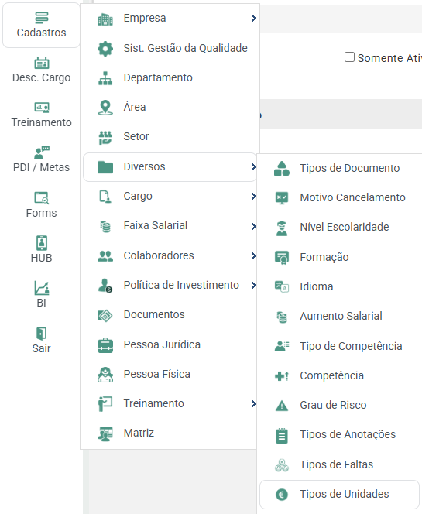
Task: Click the Sair door icon
Action: tap(42, 334)
